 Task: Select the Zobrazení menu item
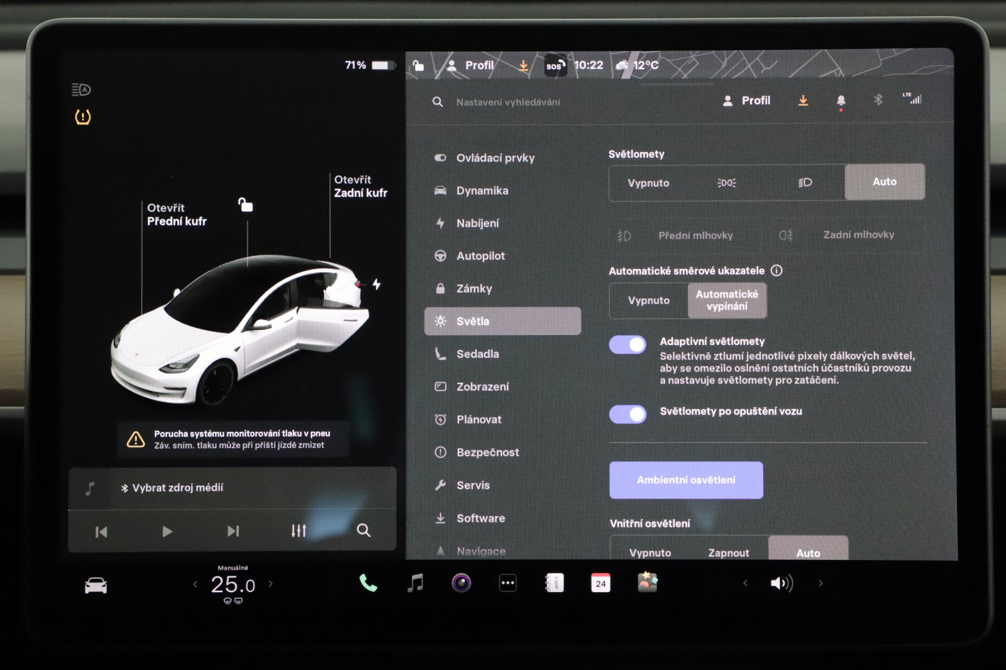482,387
